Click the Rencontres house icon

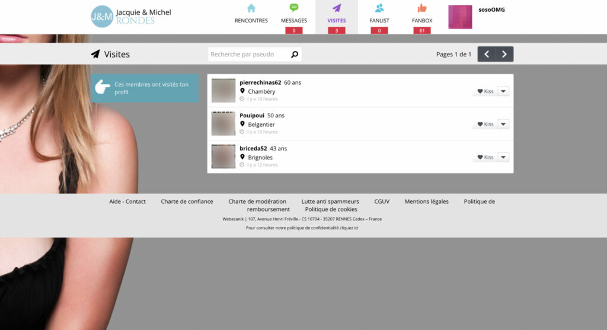(251, 8)
